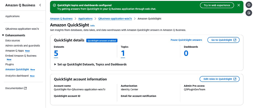Click QuickSight account ID label

(x=67, y=96)
